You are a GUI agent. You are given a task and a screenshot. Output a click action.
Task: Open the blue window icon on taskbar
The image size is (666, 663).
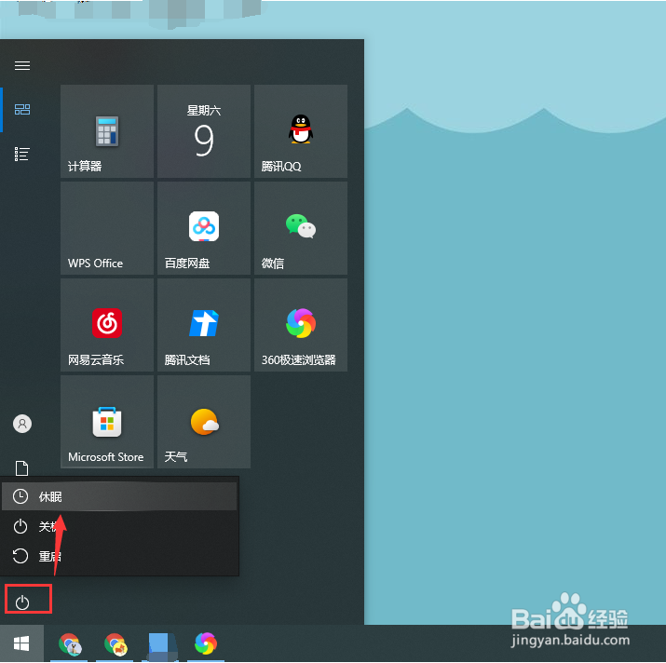pyautogui.click(x=160, y=645)
